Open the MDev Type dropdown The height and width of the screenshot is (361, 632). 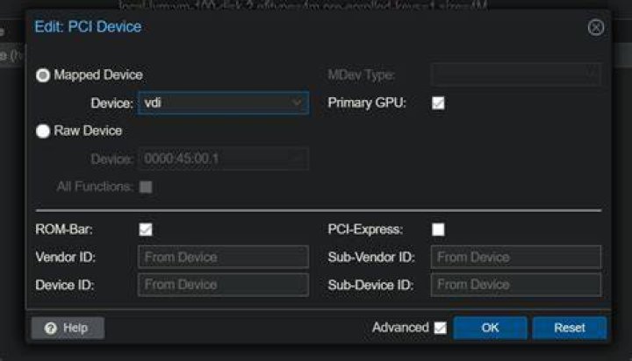click(x=516, y=74)
